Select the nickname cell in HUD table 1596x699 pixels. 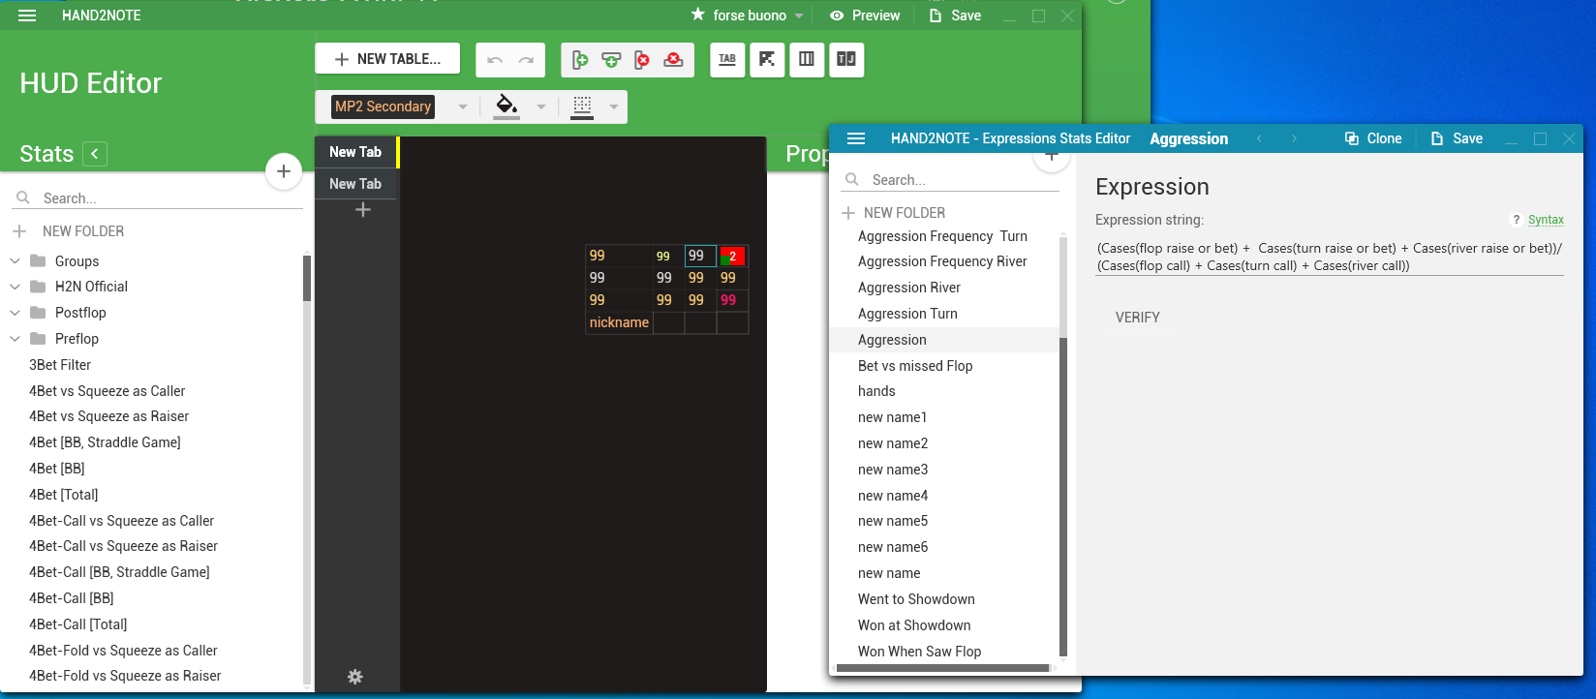click(x=619, y=322)
